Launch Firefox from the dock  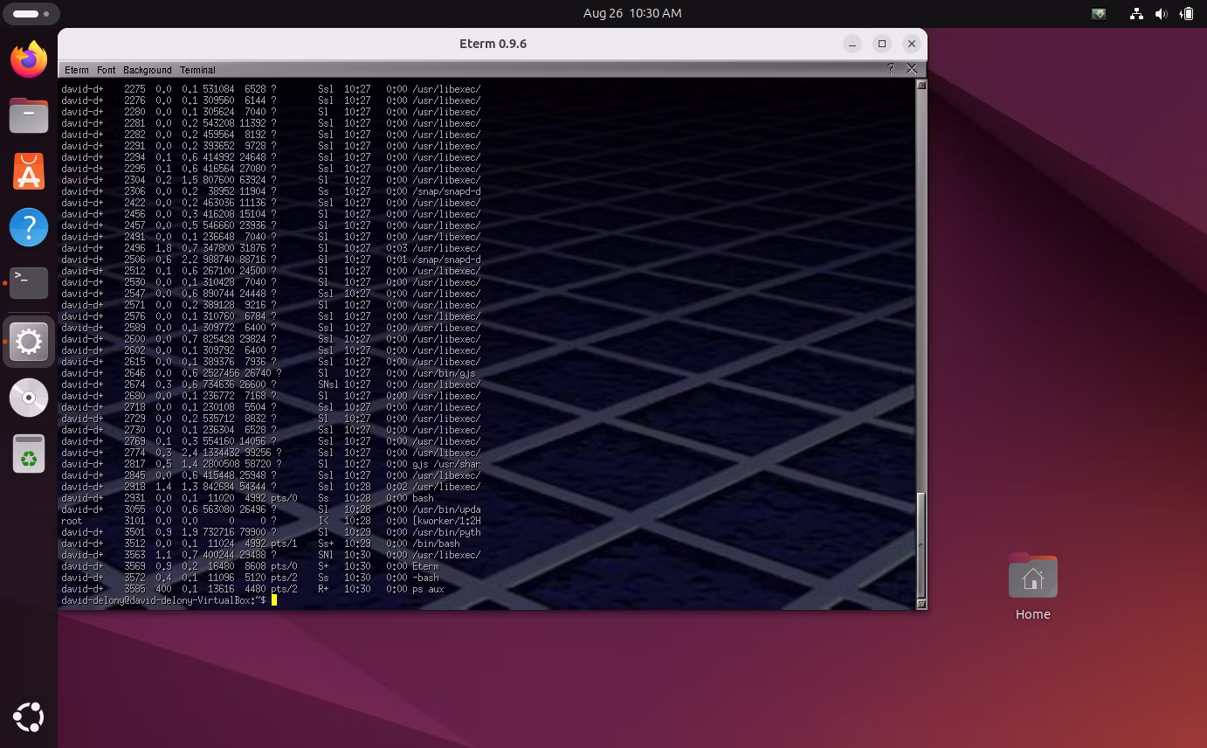(x=29, y=59)
